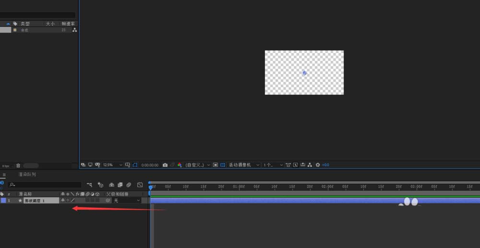
Task: Open the 12.5% magnification dropdown
Action: coord(112,165)
